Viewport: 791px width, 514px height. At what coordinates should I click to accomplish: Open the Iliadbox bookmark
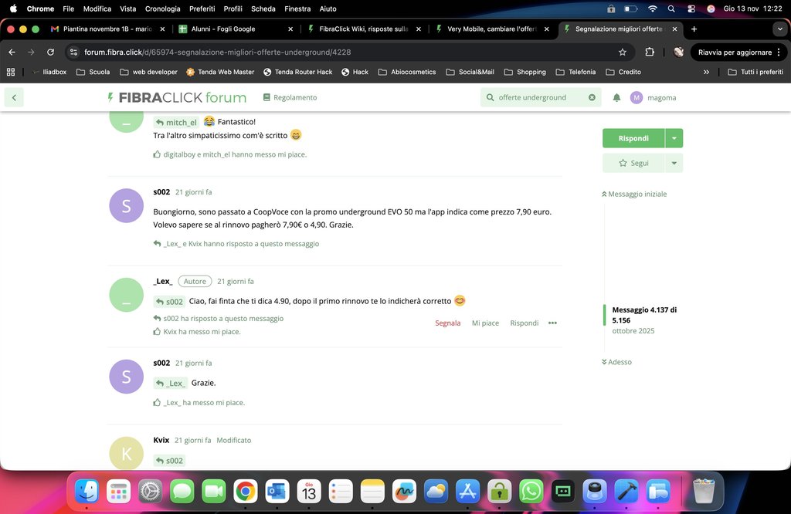tap(49, 72)
